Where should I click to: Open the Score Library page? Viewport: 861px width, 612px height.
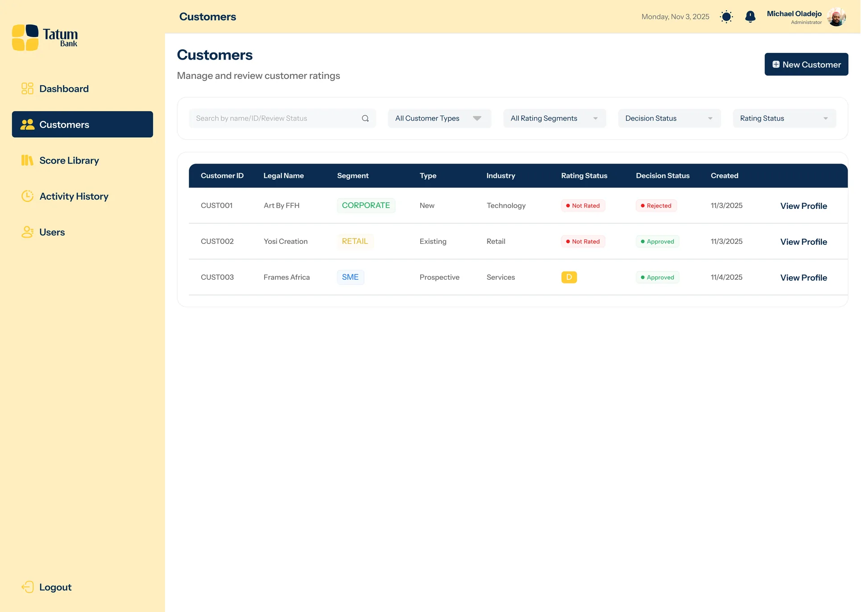tap(69, 160)
